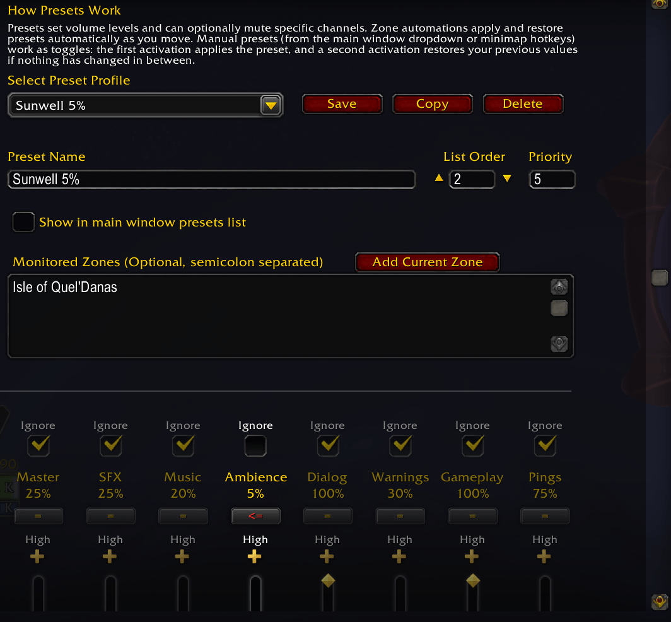Click the main panel scrollbar thumb
The width and height of the screenshot is (671, 622).
tap(660, 278)
